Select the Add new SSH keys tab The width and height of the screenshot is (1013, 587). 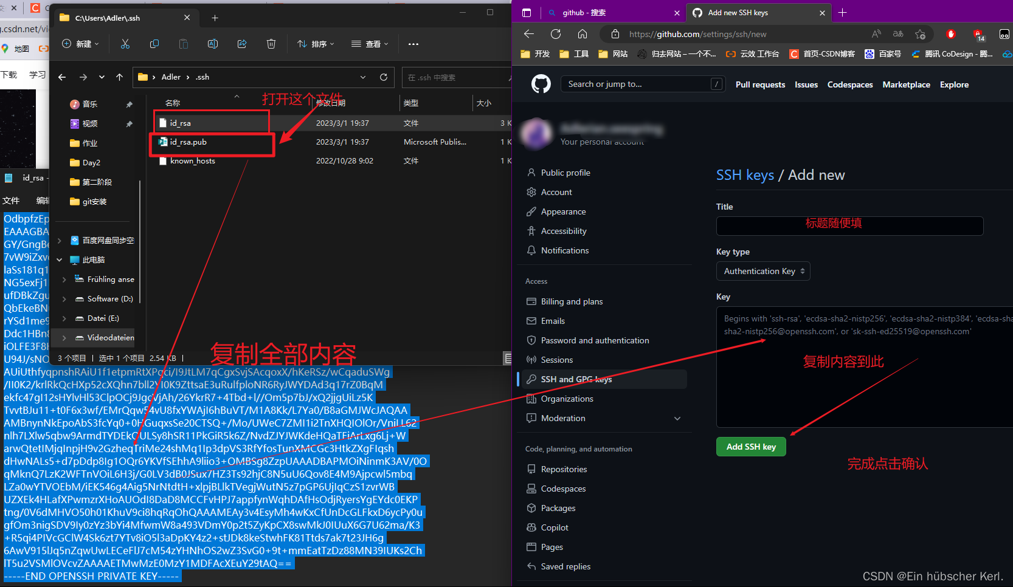click(759, 12)
